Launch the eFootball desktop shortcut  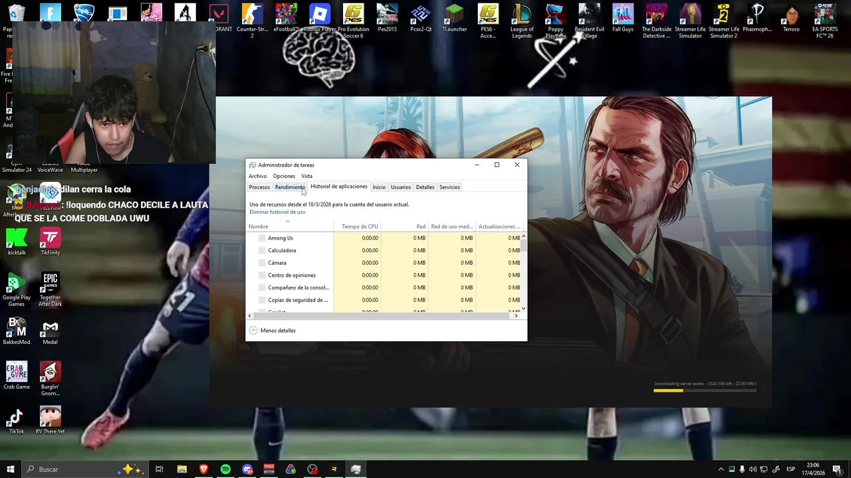pos(286,18)
